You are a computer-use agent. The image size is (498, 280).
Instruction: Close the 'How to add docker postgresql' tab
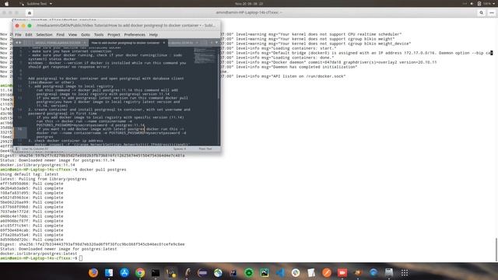point(164,43)
